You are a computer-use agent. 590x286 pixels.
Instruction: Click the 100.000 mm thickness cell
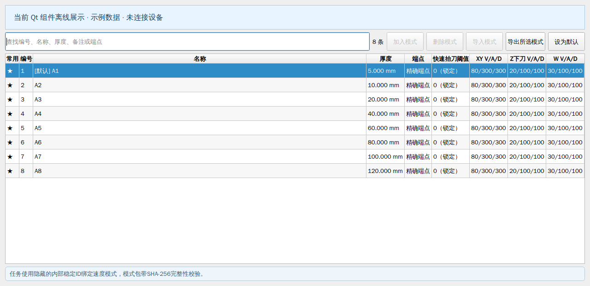click(x=385, y=157)
